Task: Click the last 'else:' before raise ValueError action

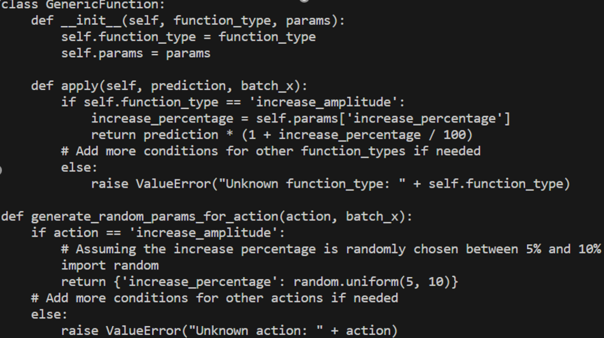Action: coord(49,314)
